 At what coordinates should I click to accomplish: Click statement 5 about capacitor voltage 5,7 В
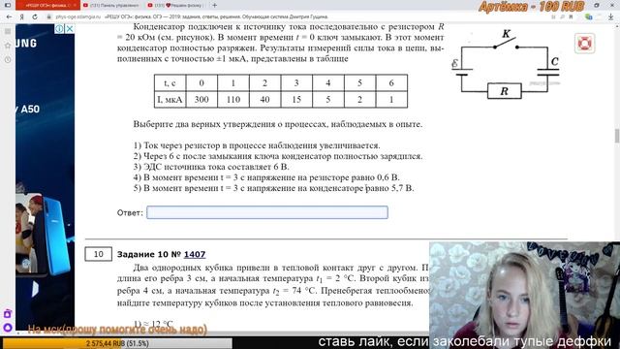tap(273, 188)
